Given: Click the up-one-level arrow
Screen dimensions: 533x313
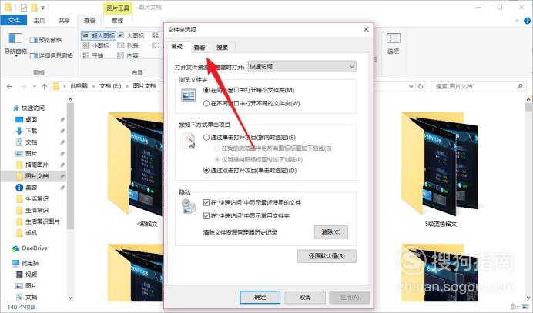Looking at the screenshot, I should click(x=44, y=87).
